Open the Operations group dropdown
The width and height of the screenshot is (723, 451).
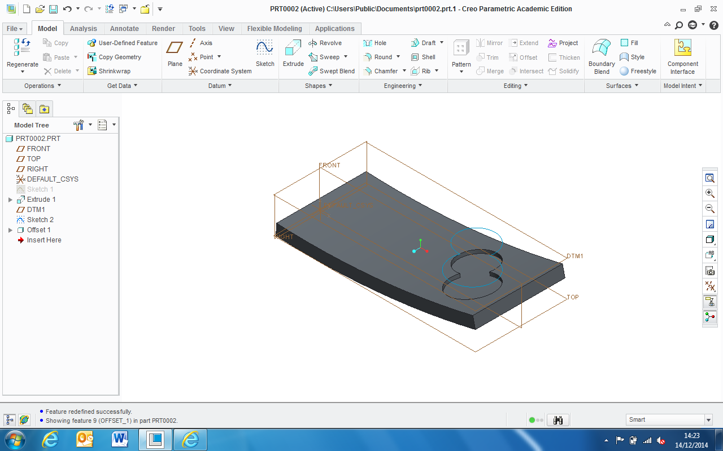43,86
